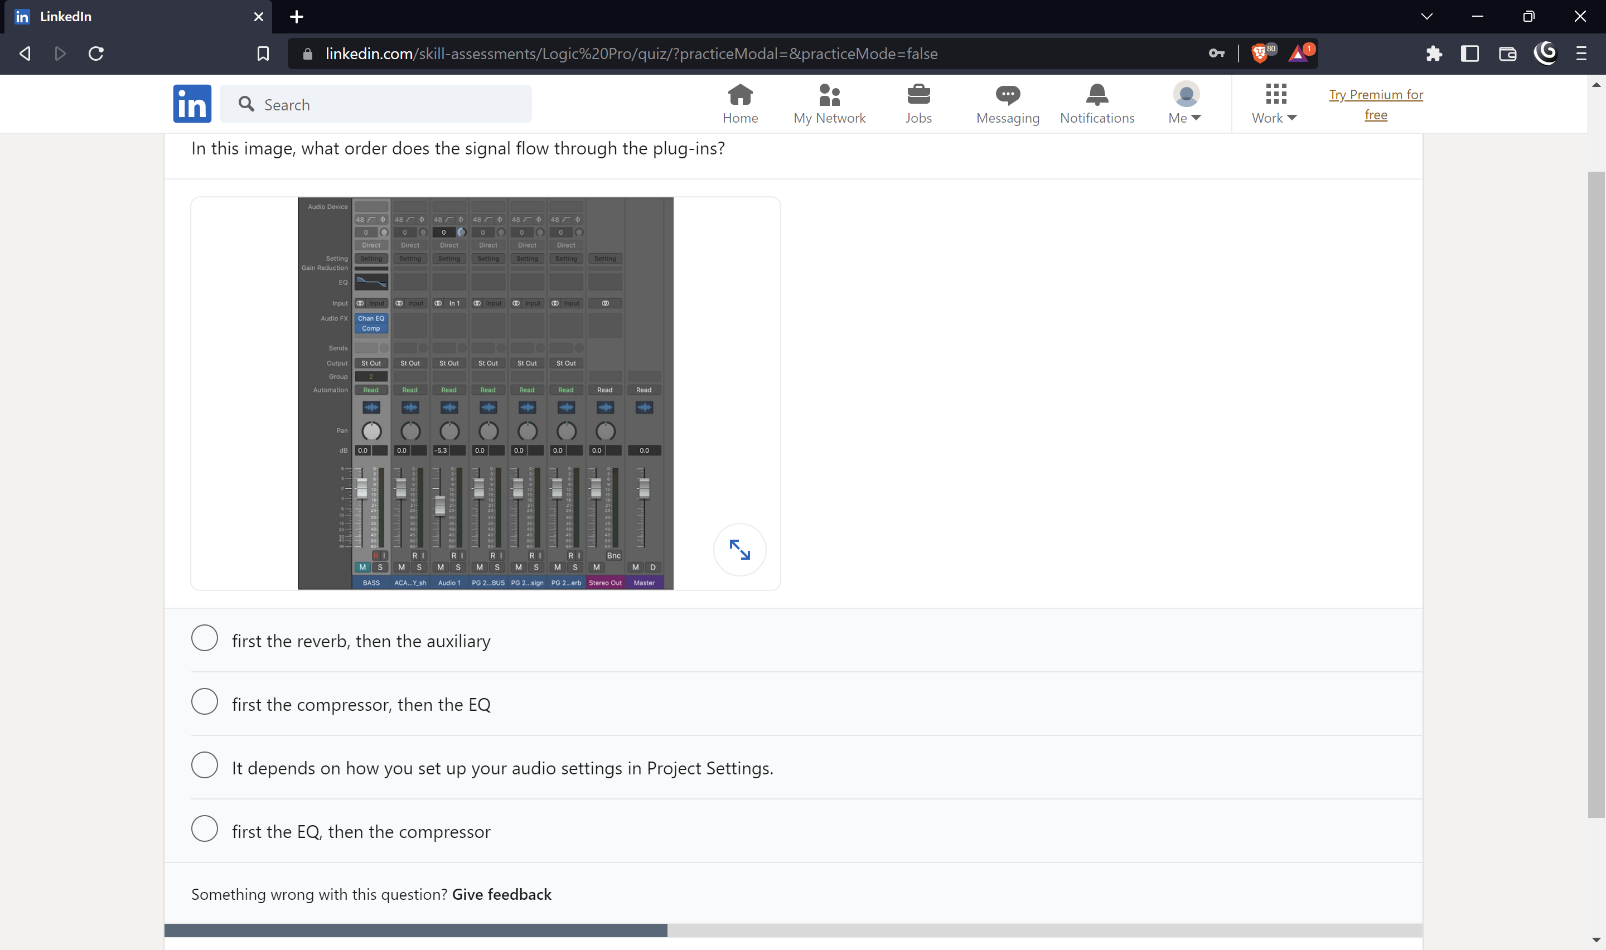
Task: Open the Me profile dropdown
Action: (1185, 104)
